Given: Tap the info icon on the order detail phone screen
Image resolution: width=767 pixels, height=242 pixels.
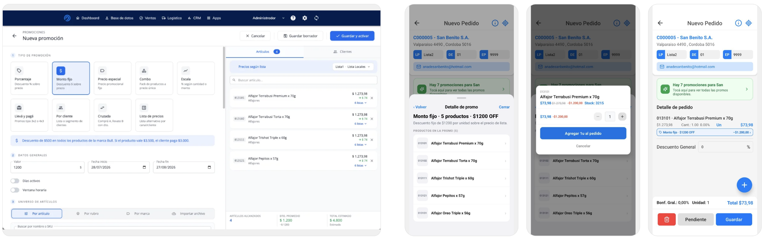Looking at the screenshot, I should pyautogui.click(x=738, y=23).
